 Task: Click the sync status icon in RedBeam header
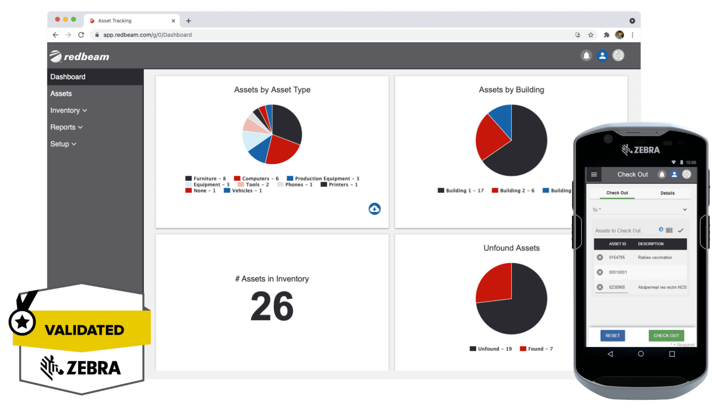point(618,55)
